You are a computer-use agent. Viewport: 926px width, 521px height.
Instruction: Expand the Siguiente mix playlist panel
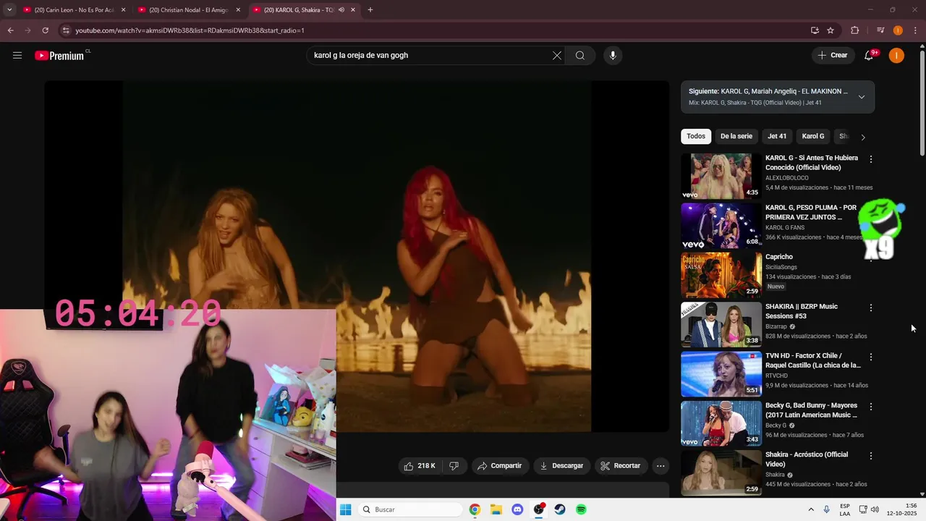click(x=862, y=97)
